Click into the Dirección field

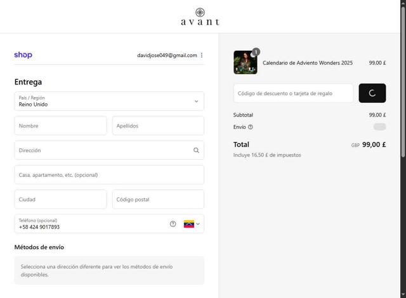click(109, 150)
